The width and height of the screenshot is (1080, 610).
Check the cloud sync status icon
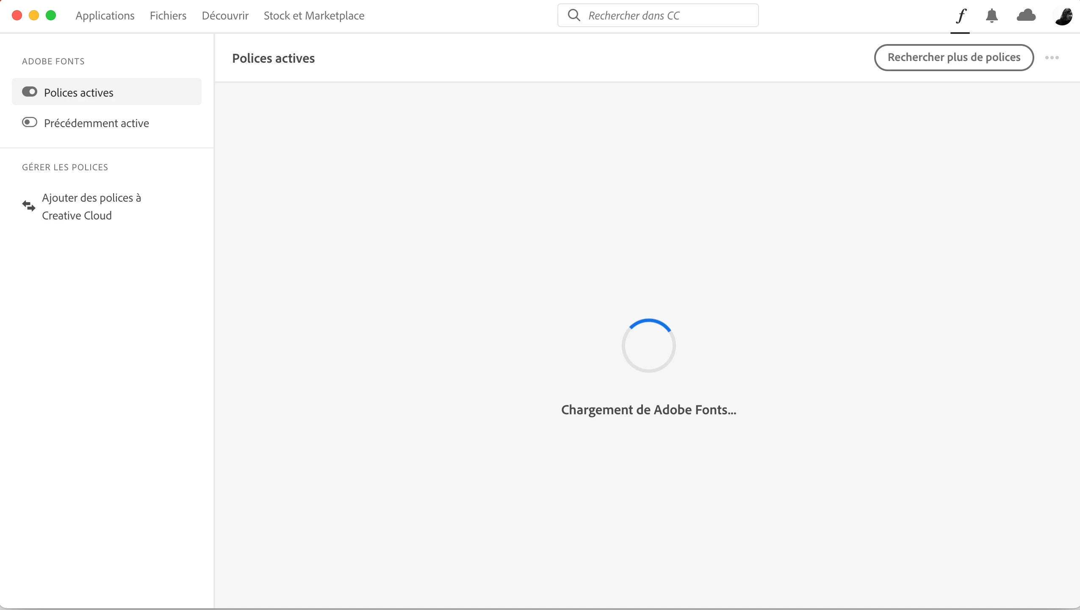pos(1026,16)
